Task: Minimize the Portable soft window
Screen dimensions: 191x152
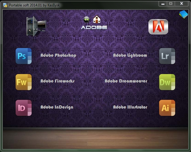Action: [163, 4]
